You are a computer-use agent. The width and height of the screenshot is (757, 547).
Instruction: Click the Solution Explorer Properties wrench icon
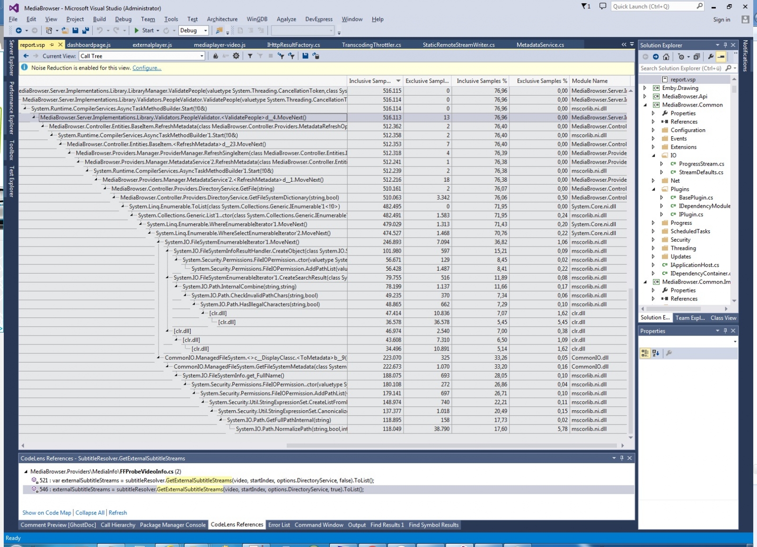point(711,57)
